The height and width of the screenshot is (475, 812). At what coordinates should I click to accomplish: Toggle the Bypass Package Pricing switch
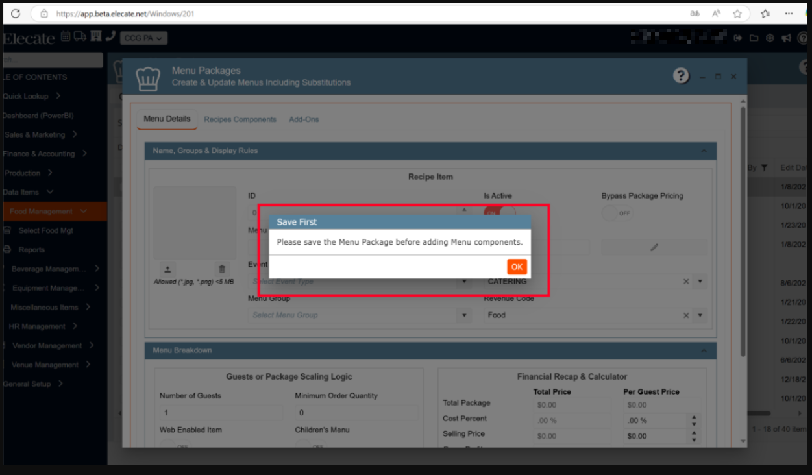tap(617, 213)
